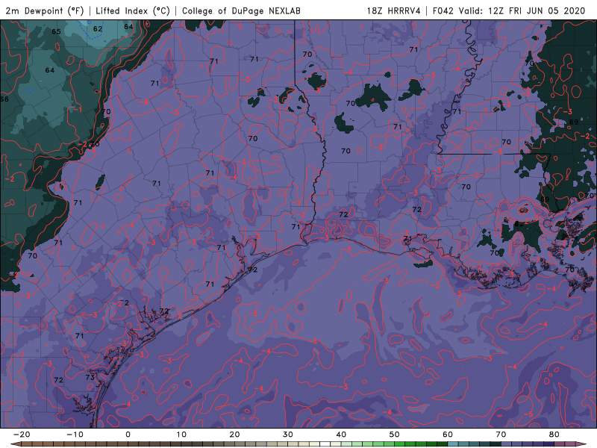Viewport: 597px width, 448px height.
Task: Click the "2m Dewpoint (°F)" title text
Action: [44, 10]
